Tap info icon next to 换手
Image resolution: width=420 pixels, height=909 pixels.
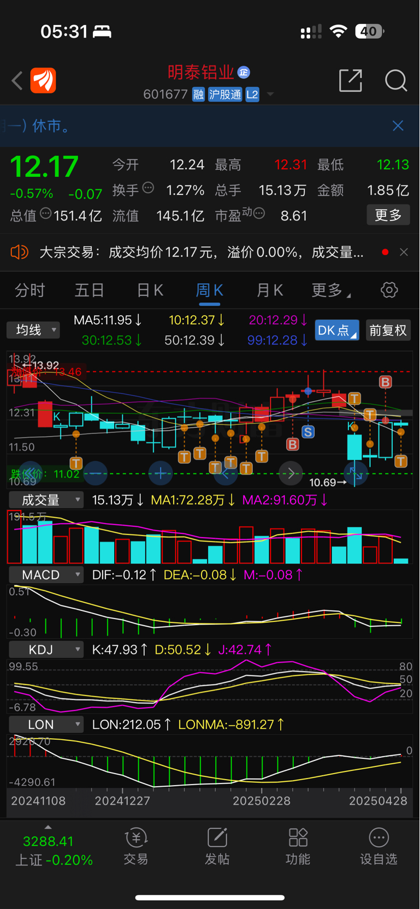148,188
